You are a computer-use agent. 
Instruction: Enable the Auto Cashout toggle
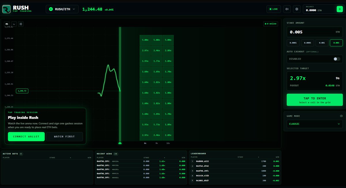coord(337,59)
